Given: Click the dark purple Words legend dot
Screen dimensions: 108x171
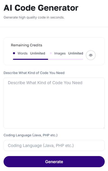Looking at the screenshot, I should tap(14, 53).
